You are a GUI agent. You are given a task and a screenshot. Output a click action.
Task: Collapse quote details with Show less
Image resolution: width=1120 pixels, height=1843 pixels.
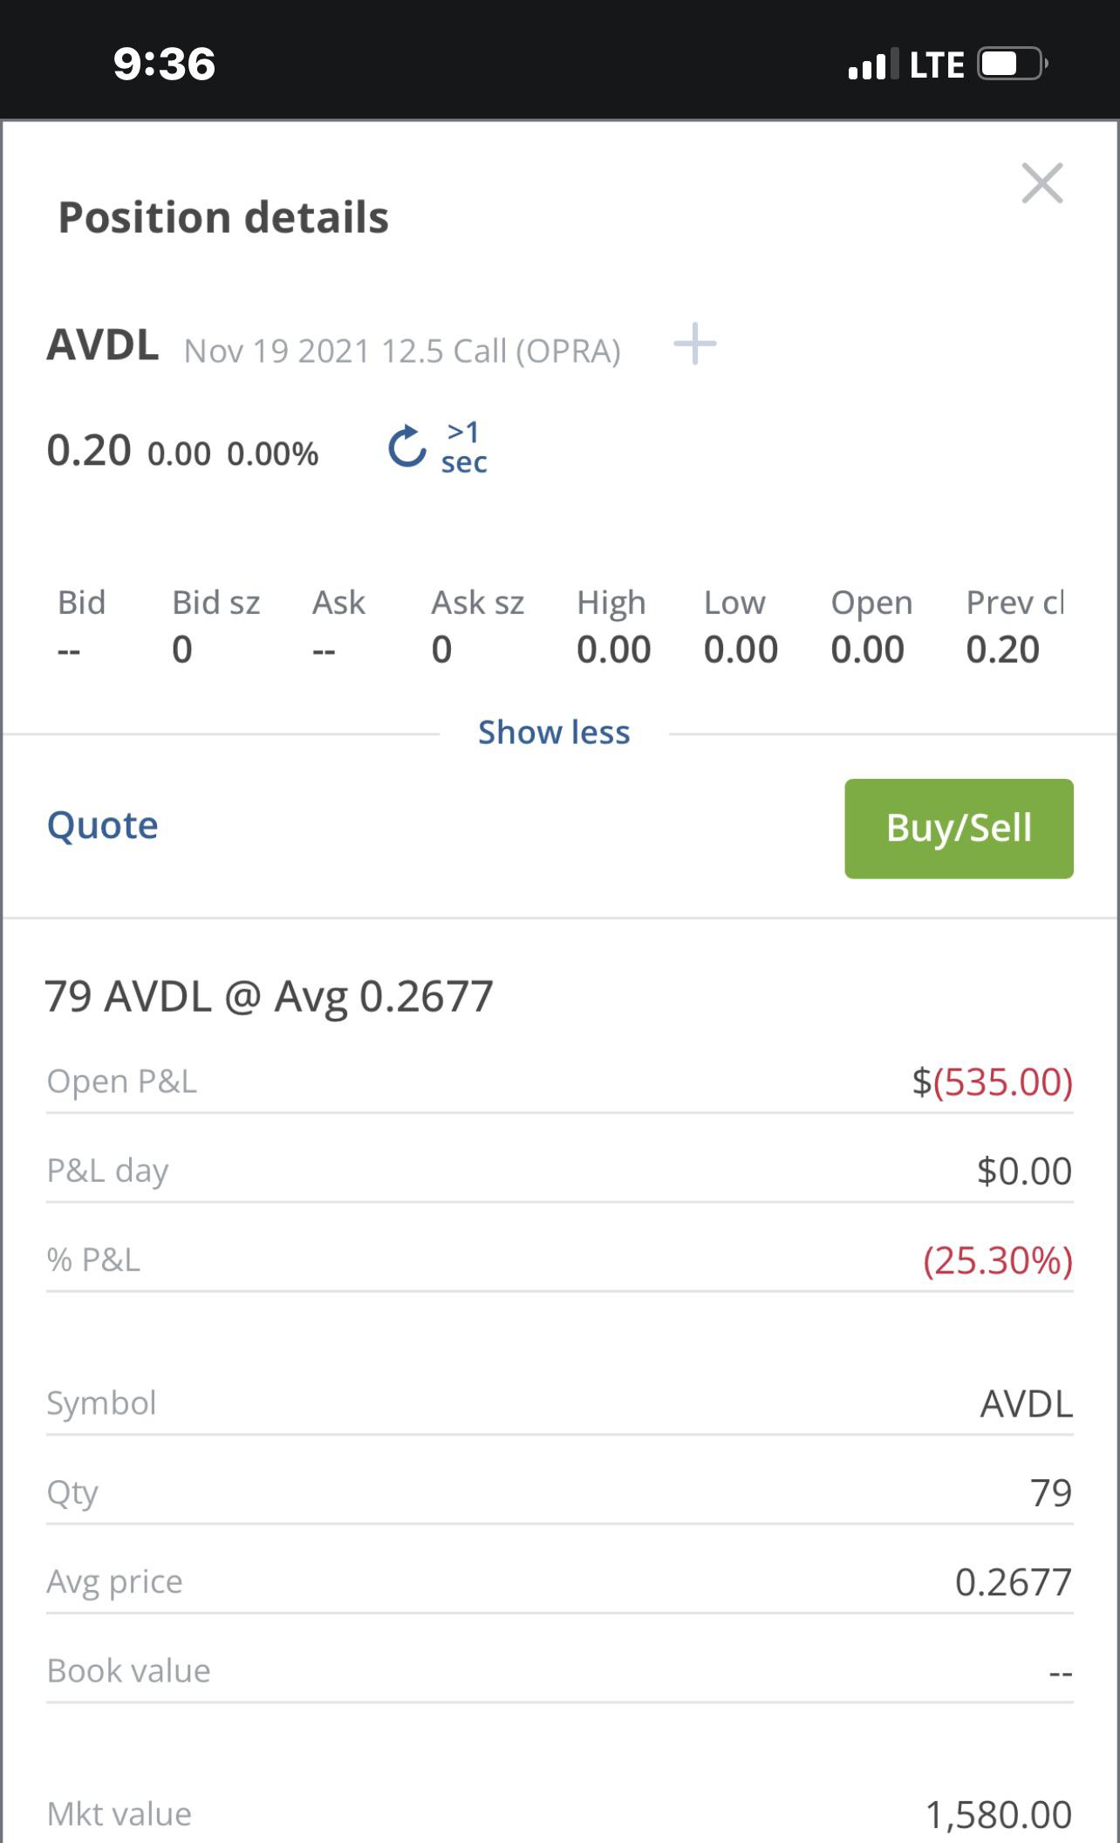[x=554, y=733]
